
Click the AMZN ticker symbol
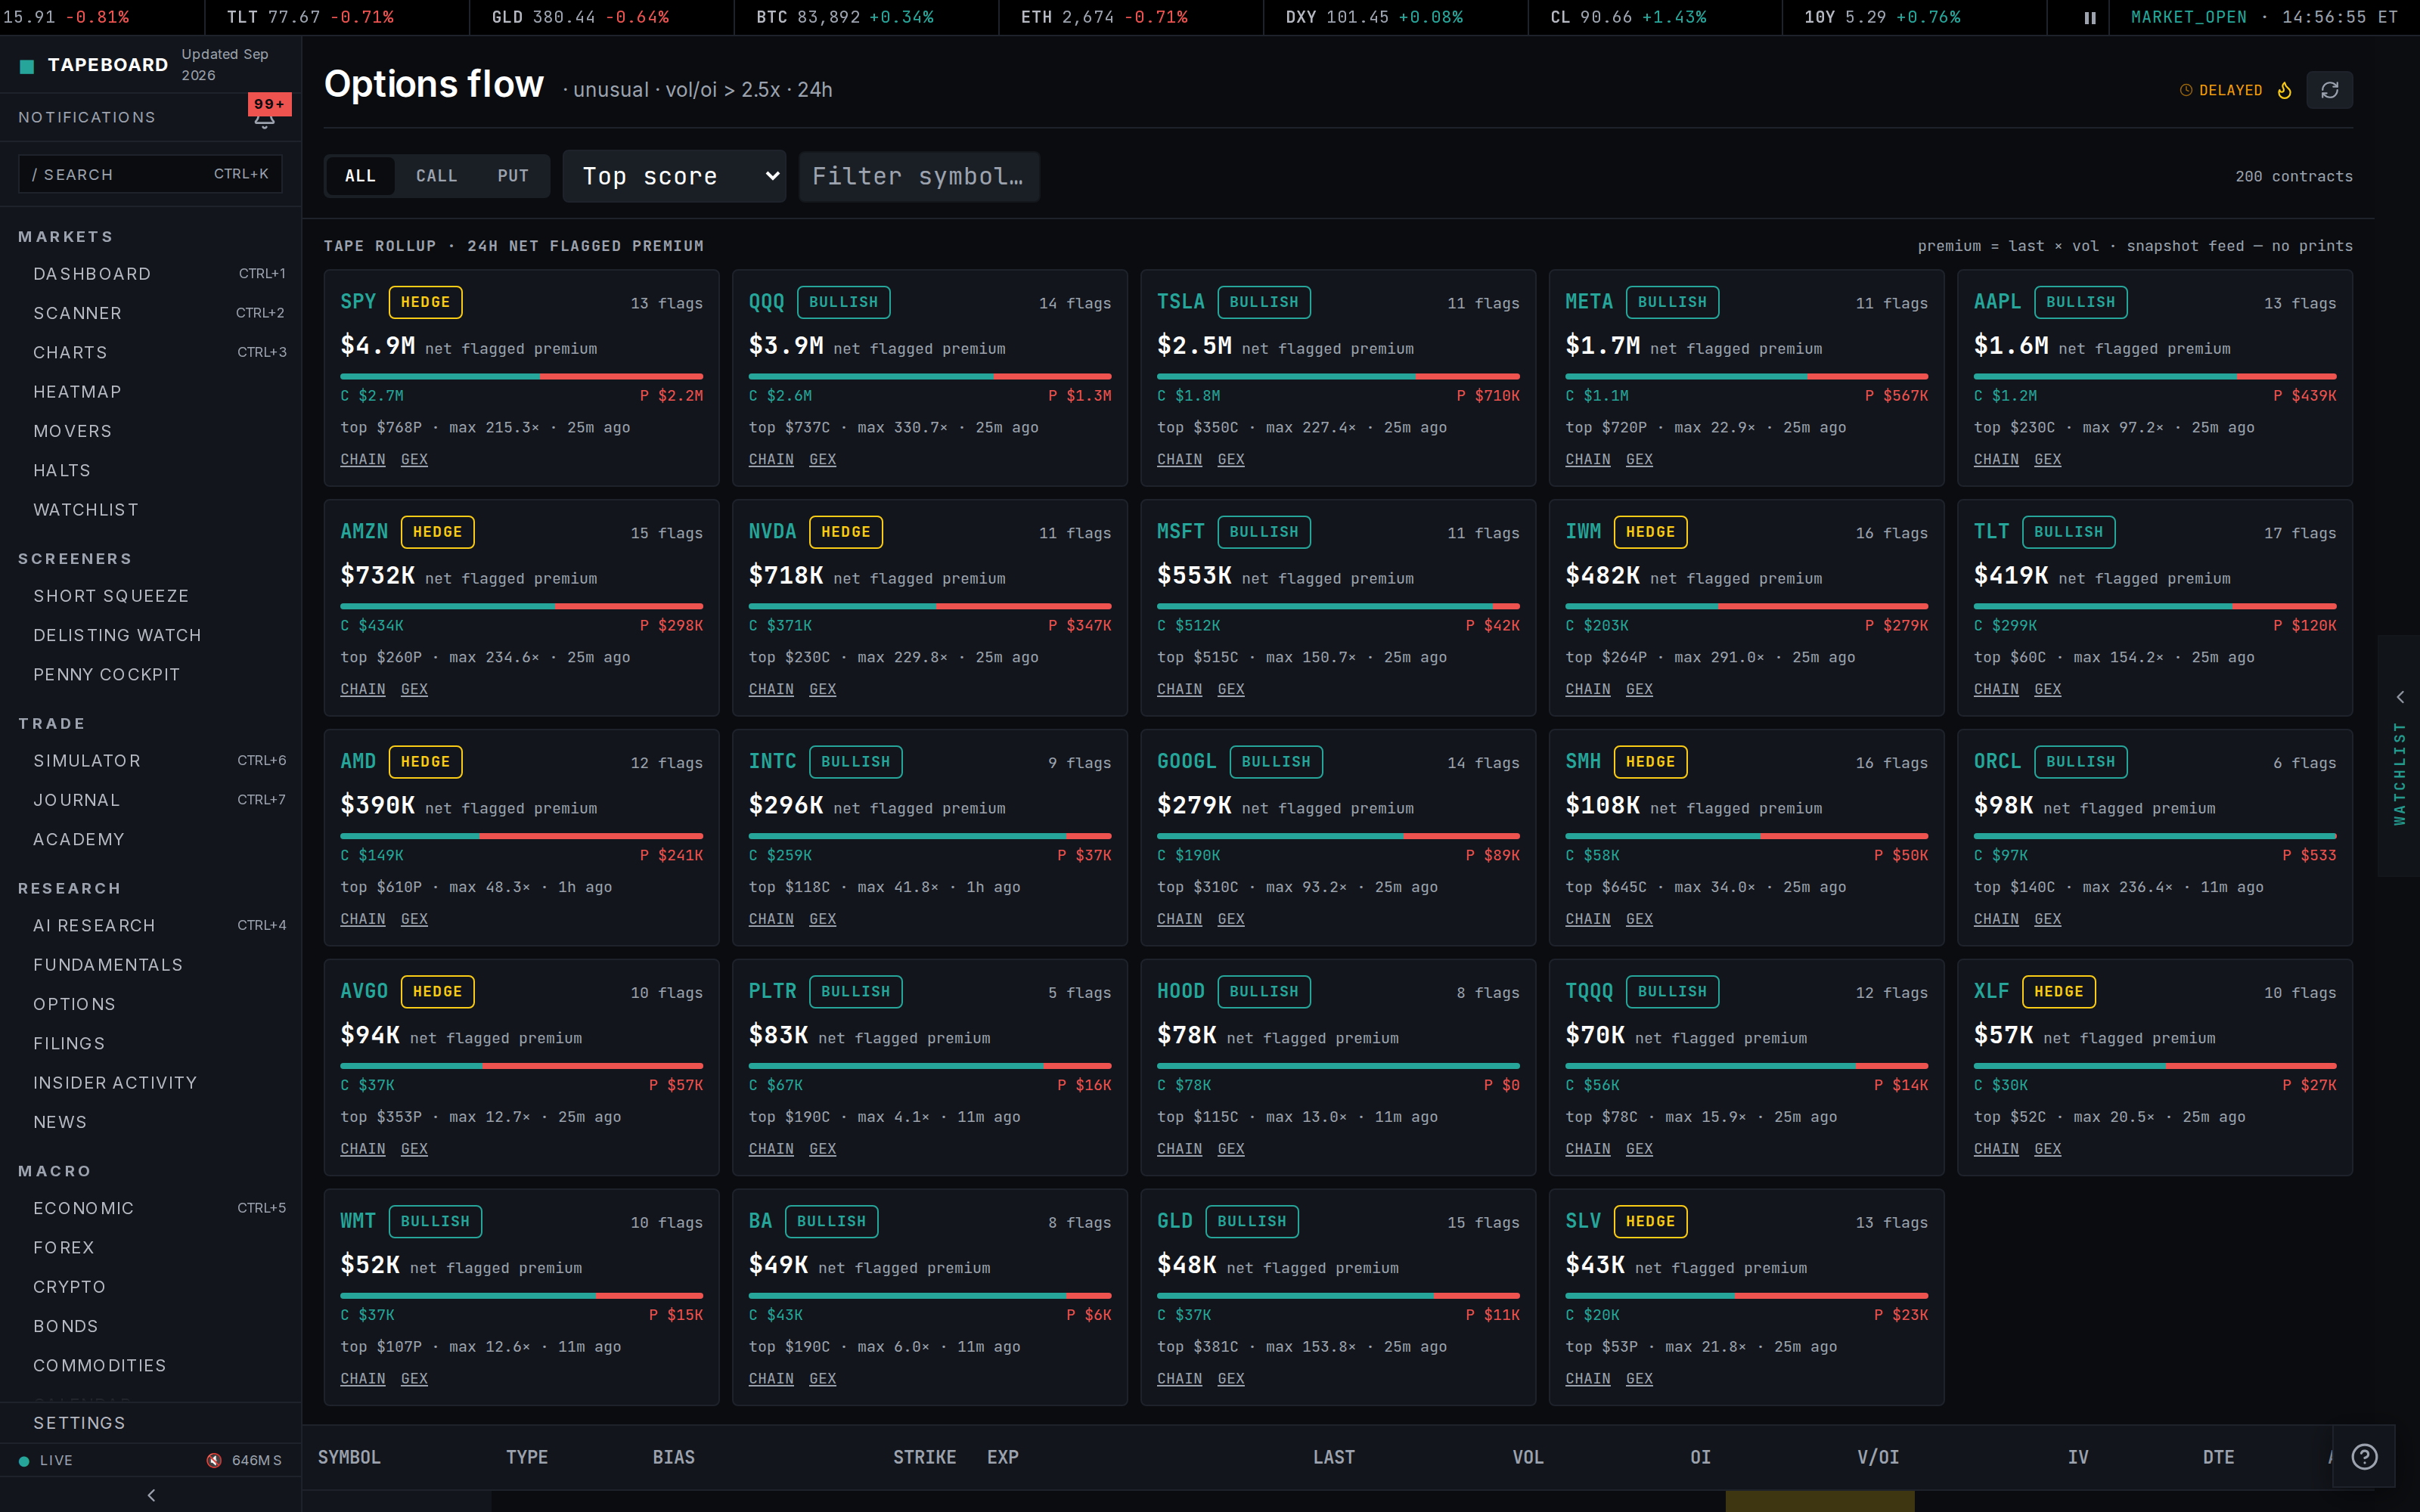364,532
